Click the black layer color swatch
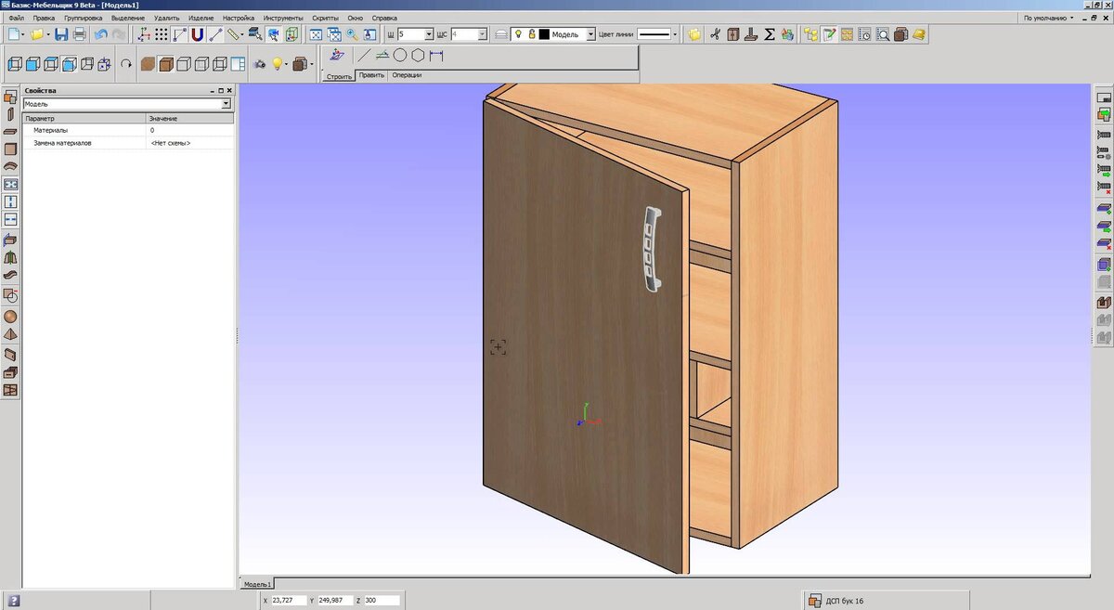 [x=544, y=34]
